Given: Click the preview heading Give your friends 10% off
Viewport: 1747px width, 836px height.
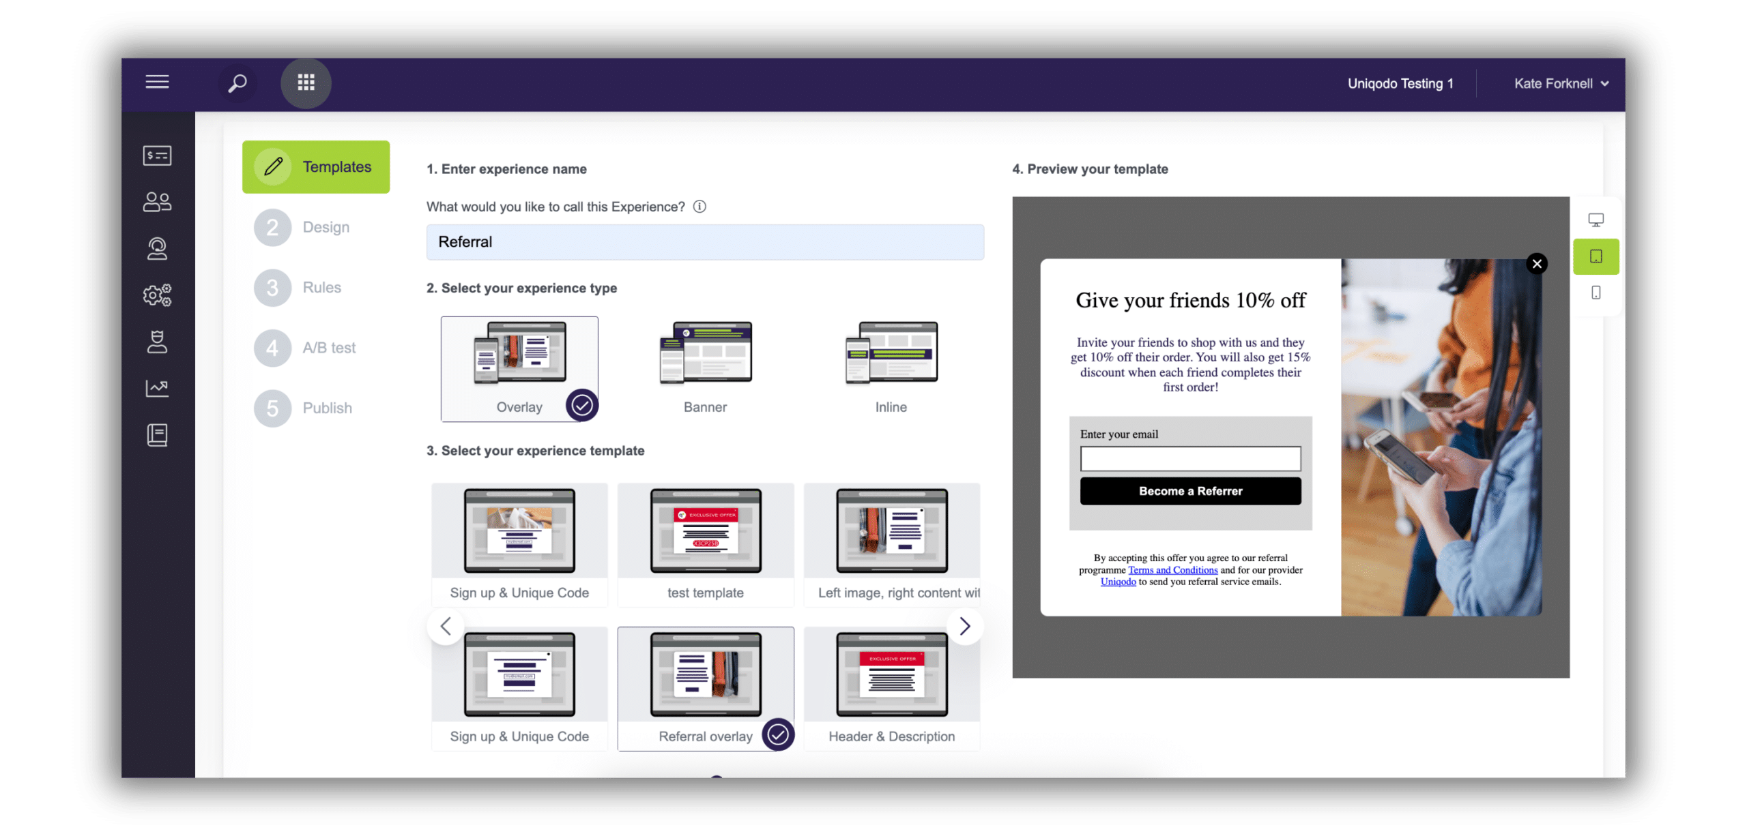Looking at the screenshot, I should (1190, 301).
